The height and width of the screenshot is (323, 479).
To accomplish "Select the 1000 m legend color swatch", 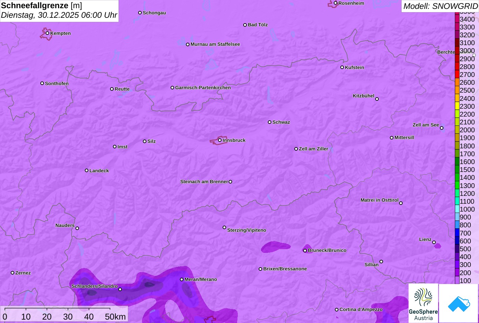I will coord(457,209).
